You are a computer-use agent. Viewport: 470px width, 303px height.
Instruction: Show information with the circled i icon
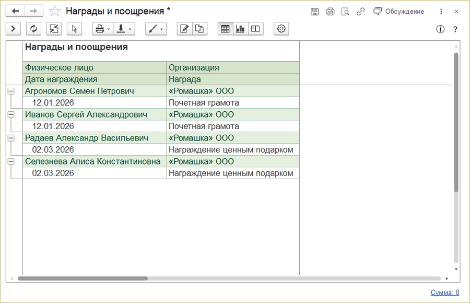(440, 29)
